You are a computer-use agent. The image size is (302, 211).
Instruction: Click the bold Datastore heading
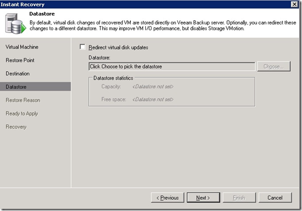42,14
